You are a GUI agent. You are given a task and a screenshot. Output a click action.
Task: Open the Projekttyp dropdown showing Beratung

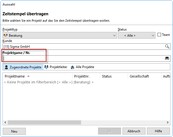click(60, 36)
